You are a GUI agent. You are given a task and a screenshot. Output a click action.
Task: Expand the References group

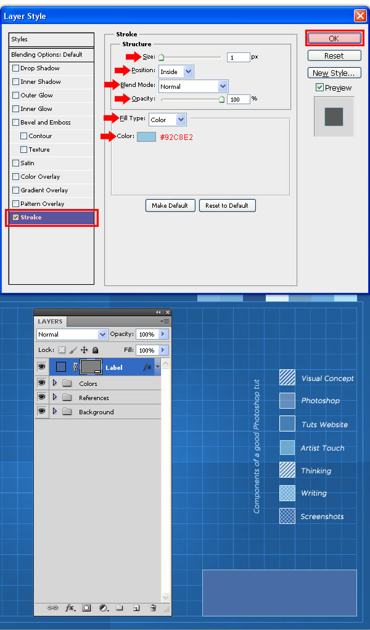pyautogui.click(x=55, y=397)
